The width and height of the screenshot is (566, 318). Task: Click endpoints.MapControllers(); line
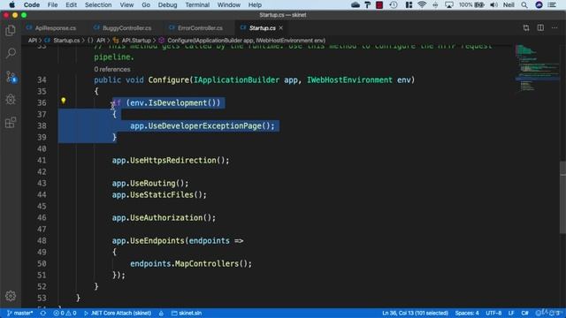coord(191,263)
